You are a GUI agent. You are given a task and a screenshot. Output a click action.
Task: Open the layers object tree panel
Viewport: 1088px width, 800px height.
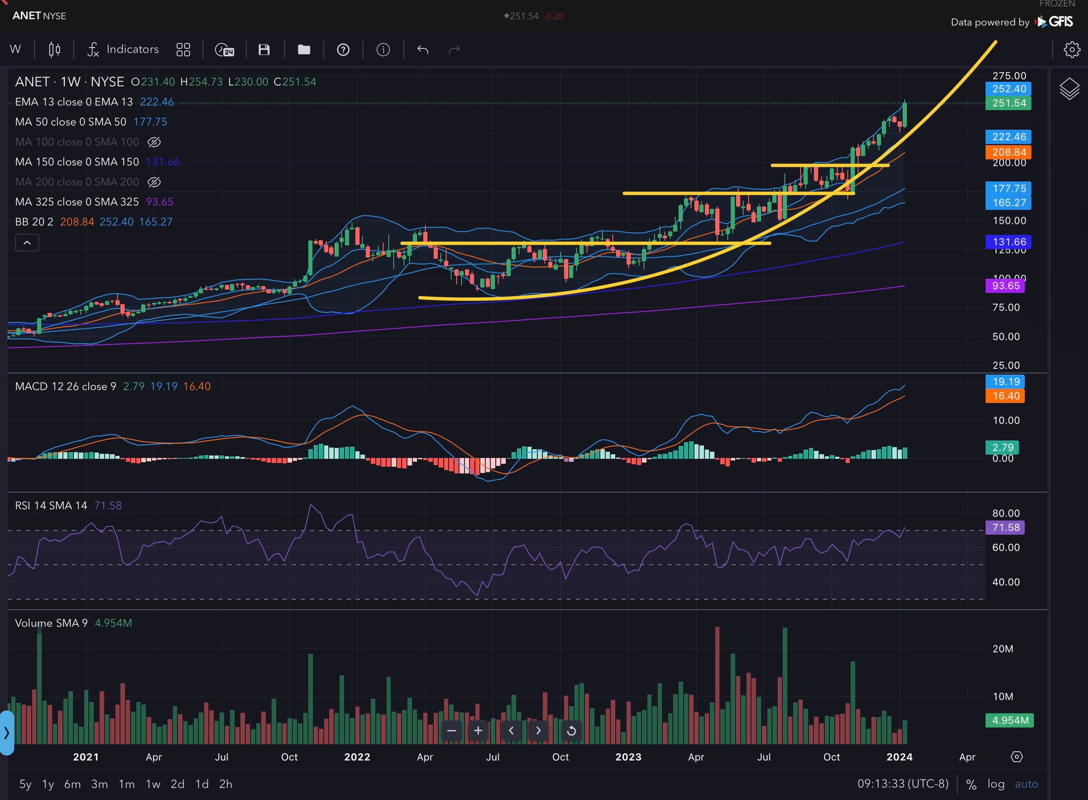1069,89
